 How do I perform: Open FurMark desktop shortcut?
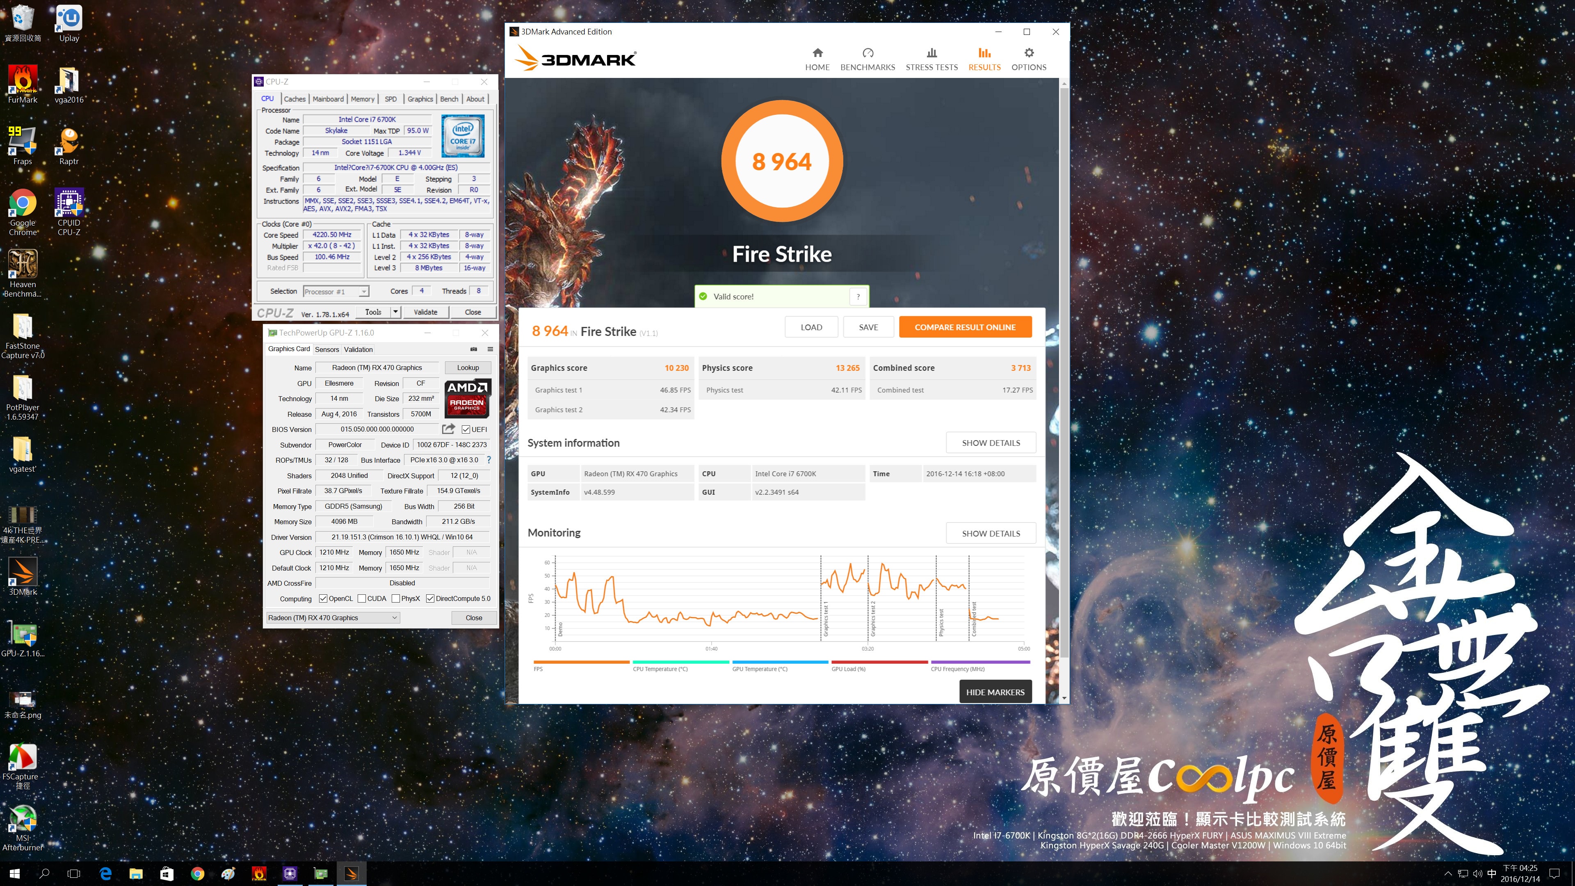tap(23, 84)
